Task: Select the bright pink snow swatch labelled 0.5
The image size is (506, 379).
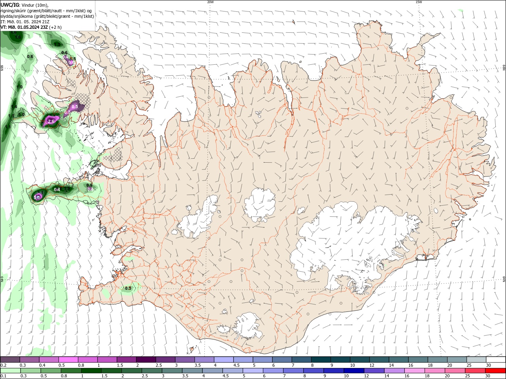Action: pyautogui.click(x=68, y=360)
